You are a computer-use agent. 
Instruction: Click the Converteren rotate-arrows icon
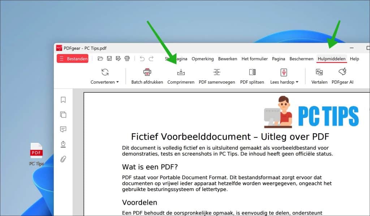click(105, 72)
